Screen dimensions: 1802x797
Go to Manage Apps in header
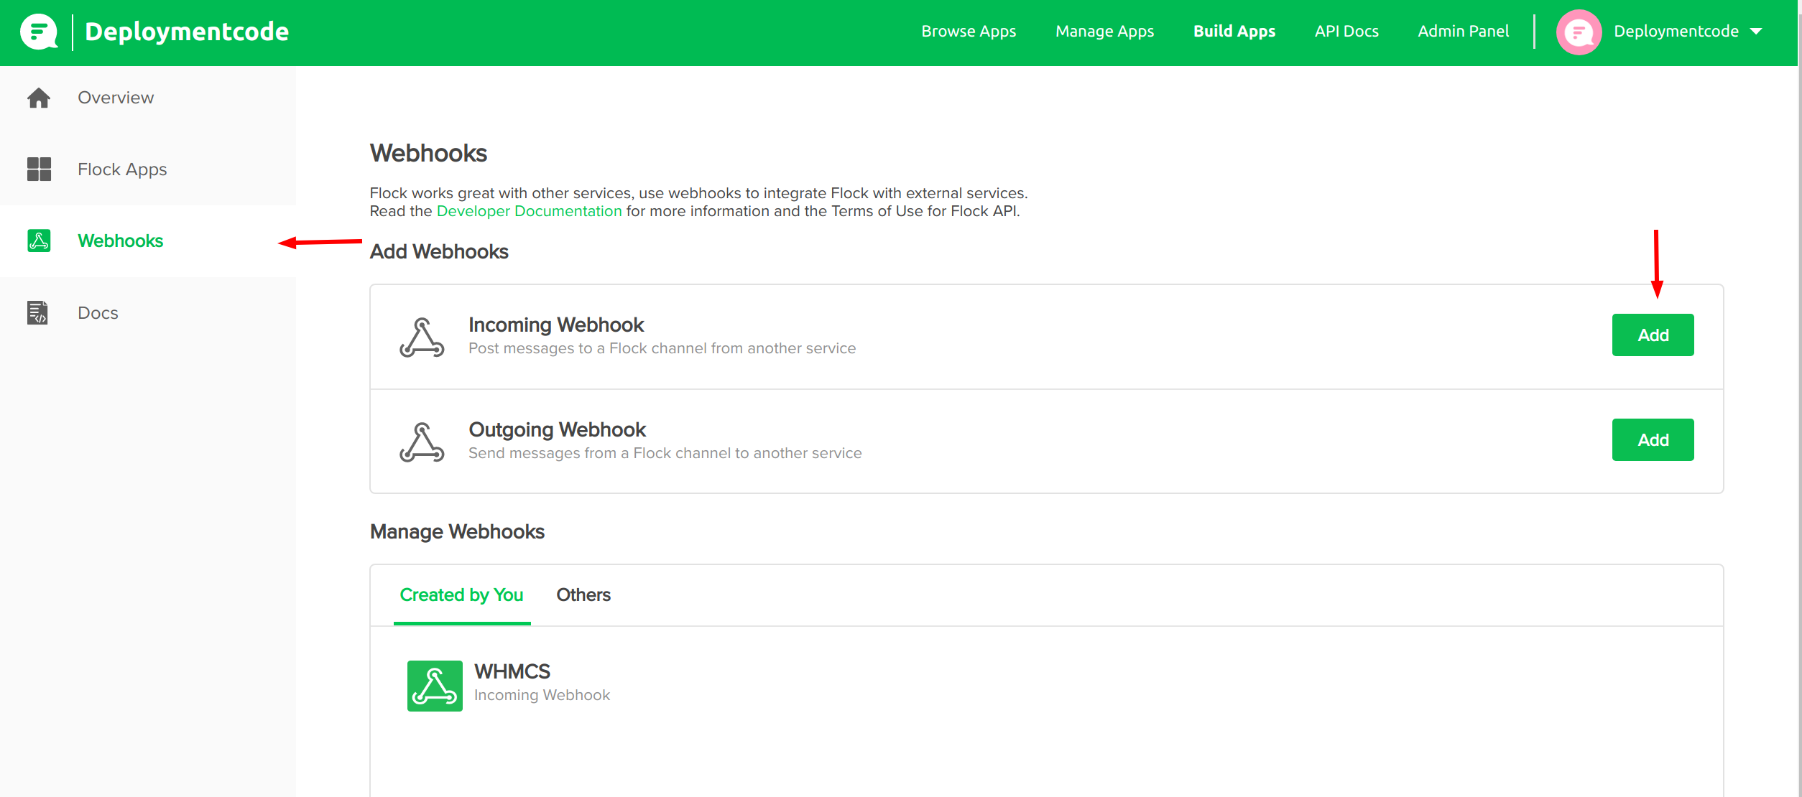(1104, 32)
